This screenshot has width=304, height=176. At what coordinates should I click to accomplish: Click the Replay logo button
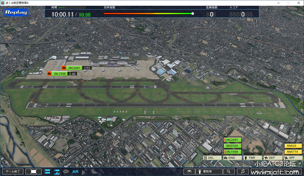click(16, 12)
